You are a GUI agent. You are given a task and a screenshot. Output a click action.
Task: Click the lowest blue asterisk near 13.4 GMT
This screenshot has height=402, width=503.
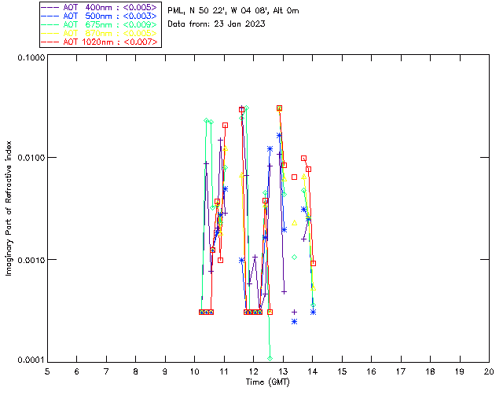294,322
